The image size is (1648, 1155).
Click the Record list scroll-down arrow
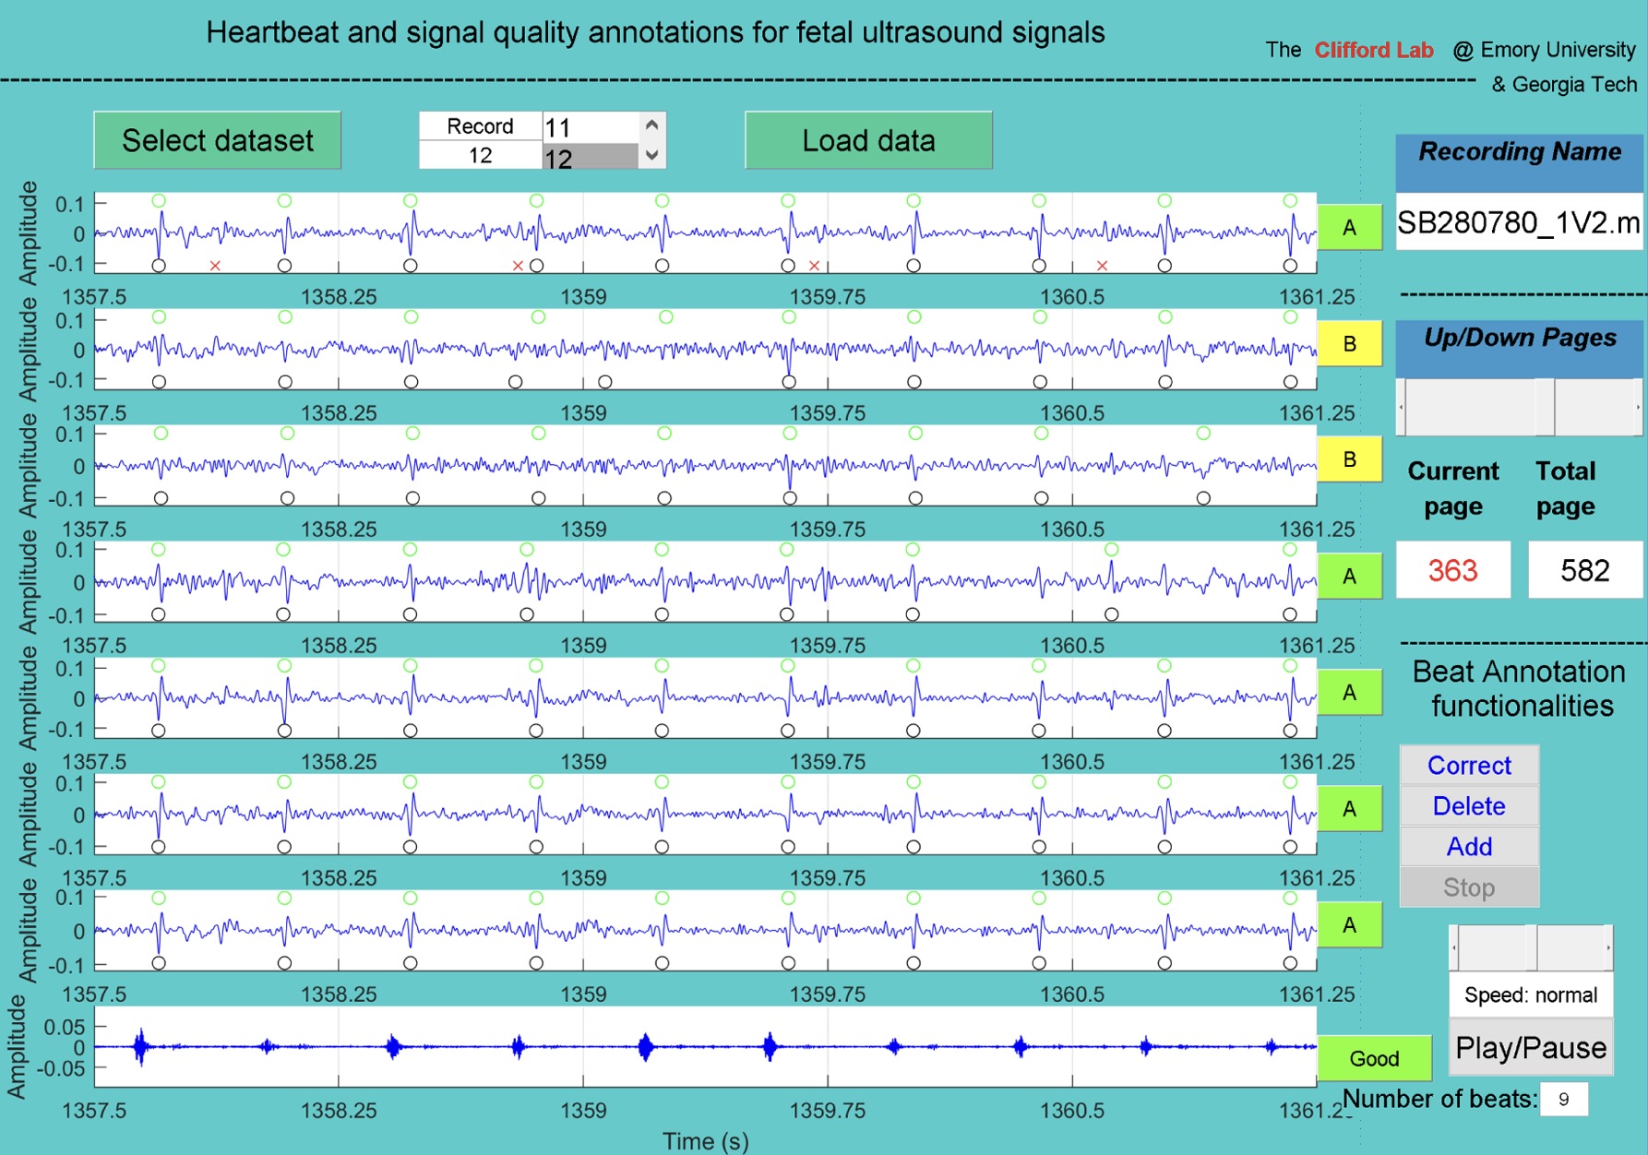click(x=651, y=155)
